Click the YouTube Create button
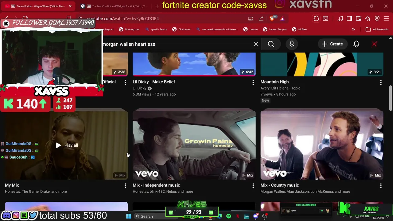Viewport: 393px width, 221px height. point(332,44)
